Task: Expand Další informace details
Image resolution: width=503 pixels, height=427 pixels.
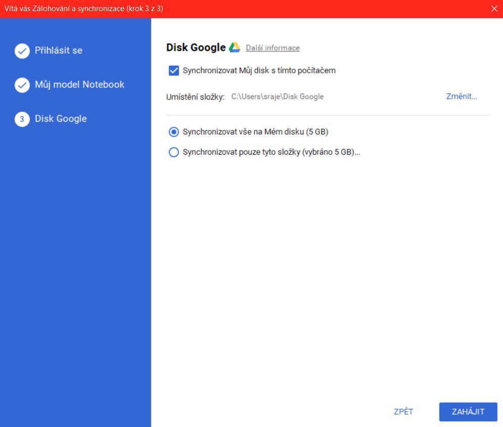Action: click(272, 48)
